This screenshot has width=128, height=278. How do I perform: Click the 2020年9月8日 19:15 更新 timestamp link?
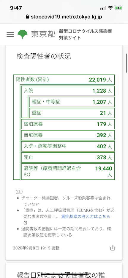point(36,248)
